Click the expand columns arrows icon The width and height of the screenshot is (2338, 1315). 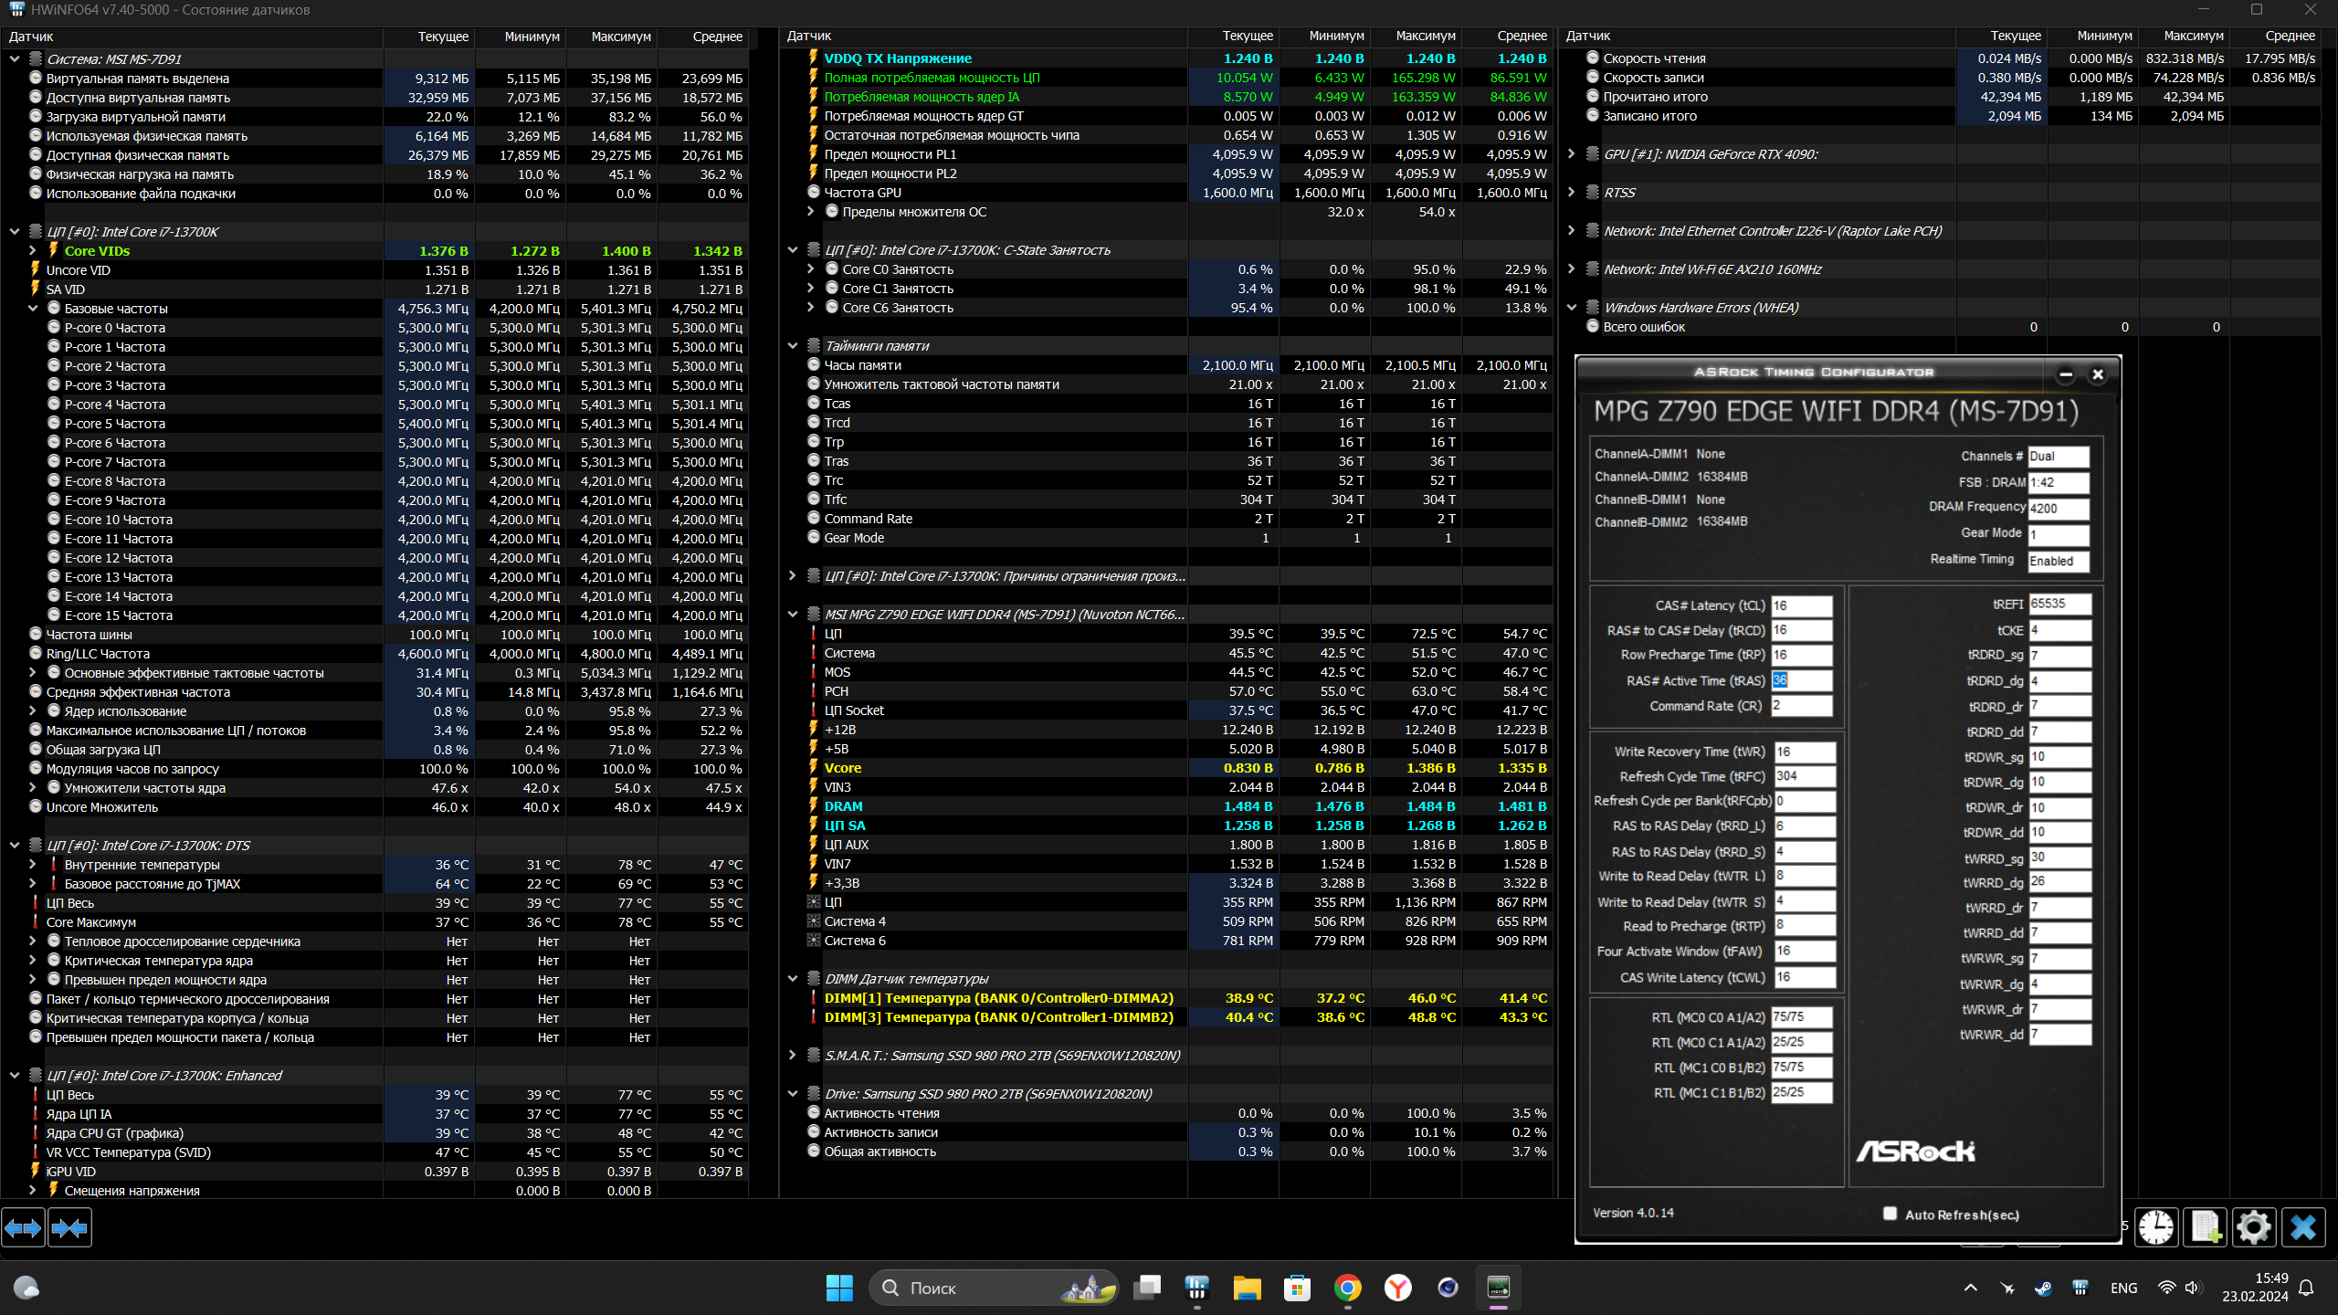pyautogui.click(x=23, y=1228)
